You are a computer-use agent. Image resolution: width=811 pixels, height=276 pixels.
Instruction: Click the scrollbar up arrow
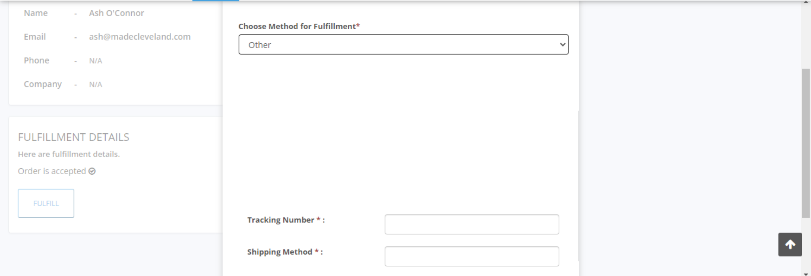point(805,2)
